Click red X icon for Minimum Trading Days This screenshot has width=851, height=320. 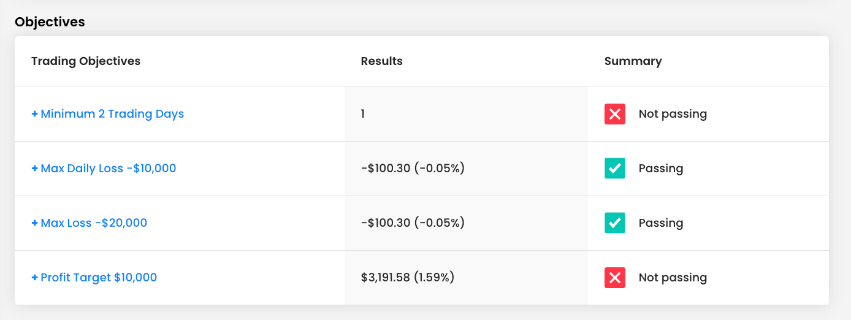[614, 114]
